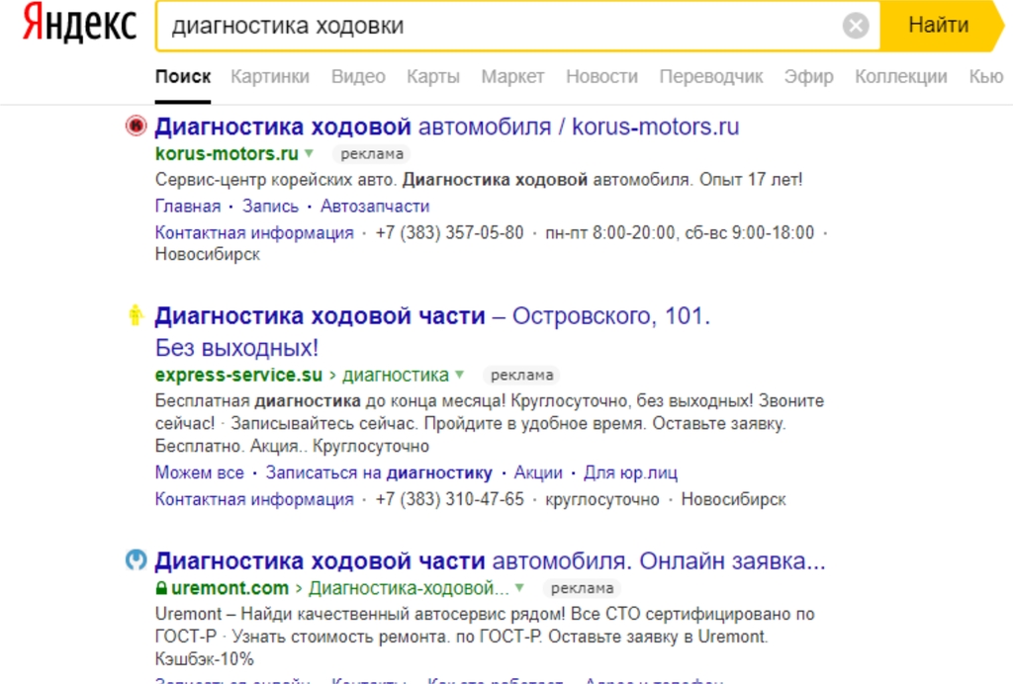1013x684 pixels.
Task: Click the uremont blue favicon
Action: click(x=136, y=560)
